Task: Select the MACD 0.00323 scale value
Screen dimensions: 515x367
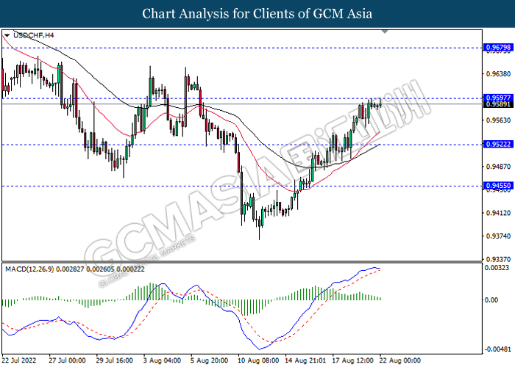Action: click(x=497, y=268)
